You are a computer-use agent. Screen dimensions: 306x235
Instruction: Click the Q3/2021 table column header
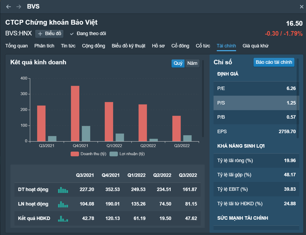85,175
